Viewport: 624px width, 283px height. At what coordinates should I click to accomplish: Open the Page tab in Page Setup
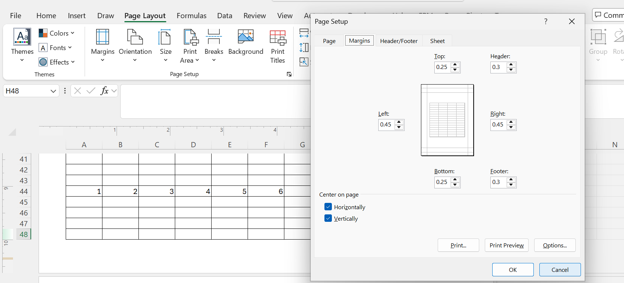(329, 41)
